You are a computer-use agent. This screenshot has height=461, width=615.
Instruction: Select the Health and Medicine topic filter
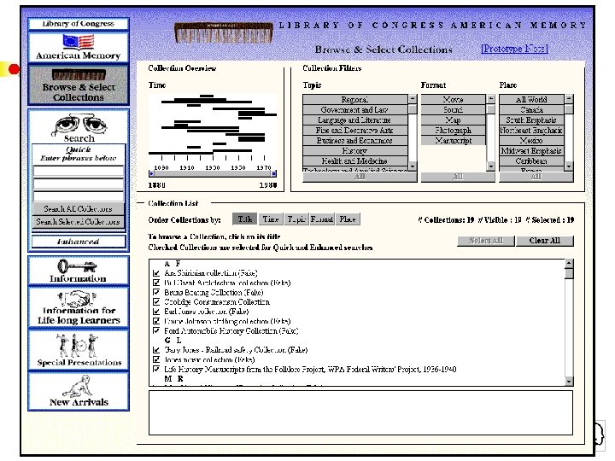(x=355, y=160)
